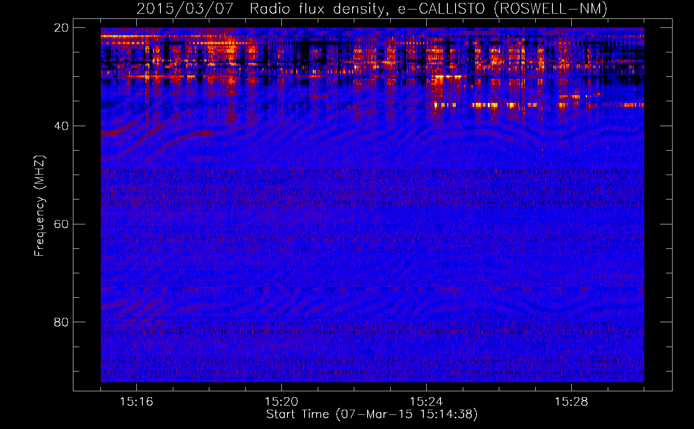Viewport: 694px width, 429px height.
Task: Click the main spectrogram plot area
Action: pos(372,205)
